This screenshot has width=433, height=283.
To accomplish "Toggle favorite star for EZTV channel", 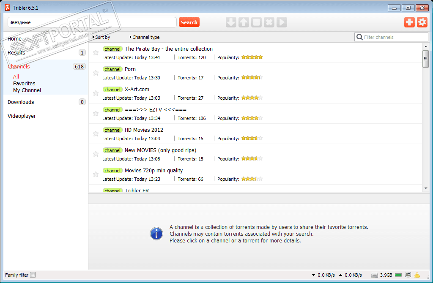I will tap(96, 113).
